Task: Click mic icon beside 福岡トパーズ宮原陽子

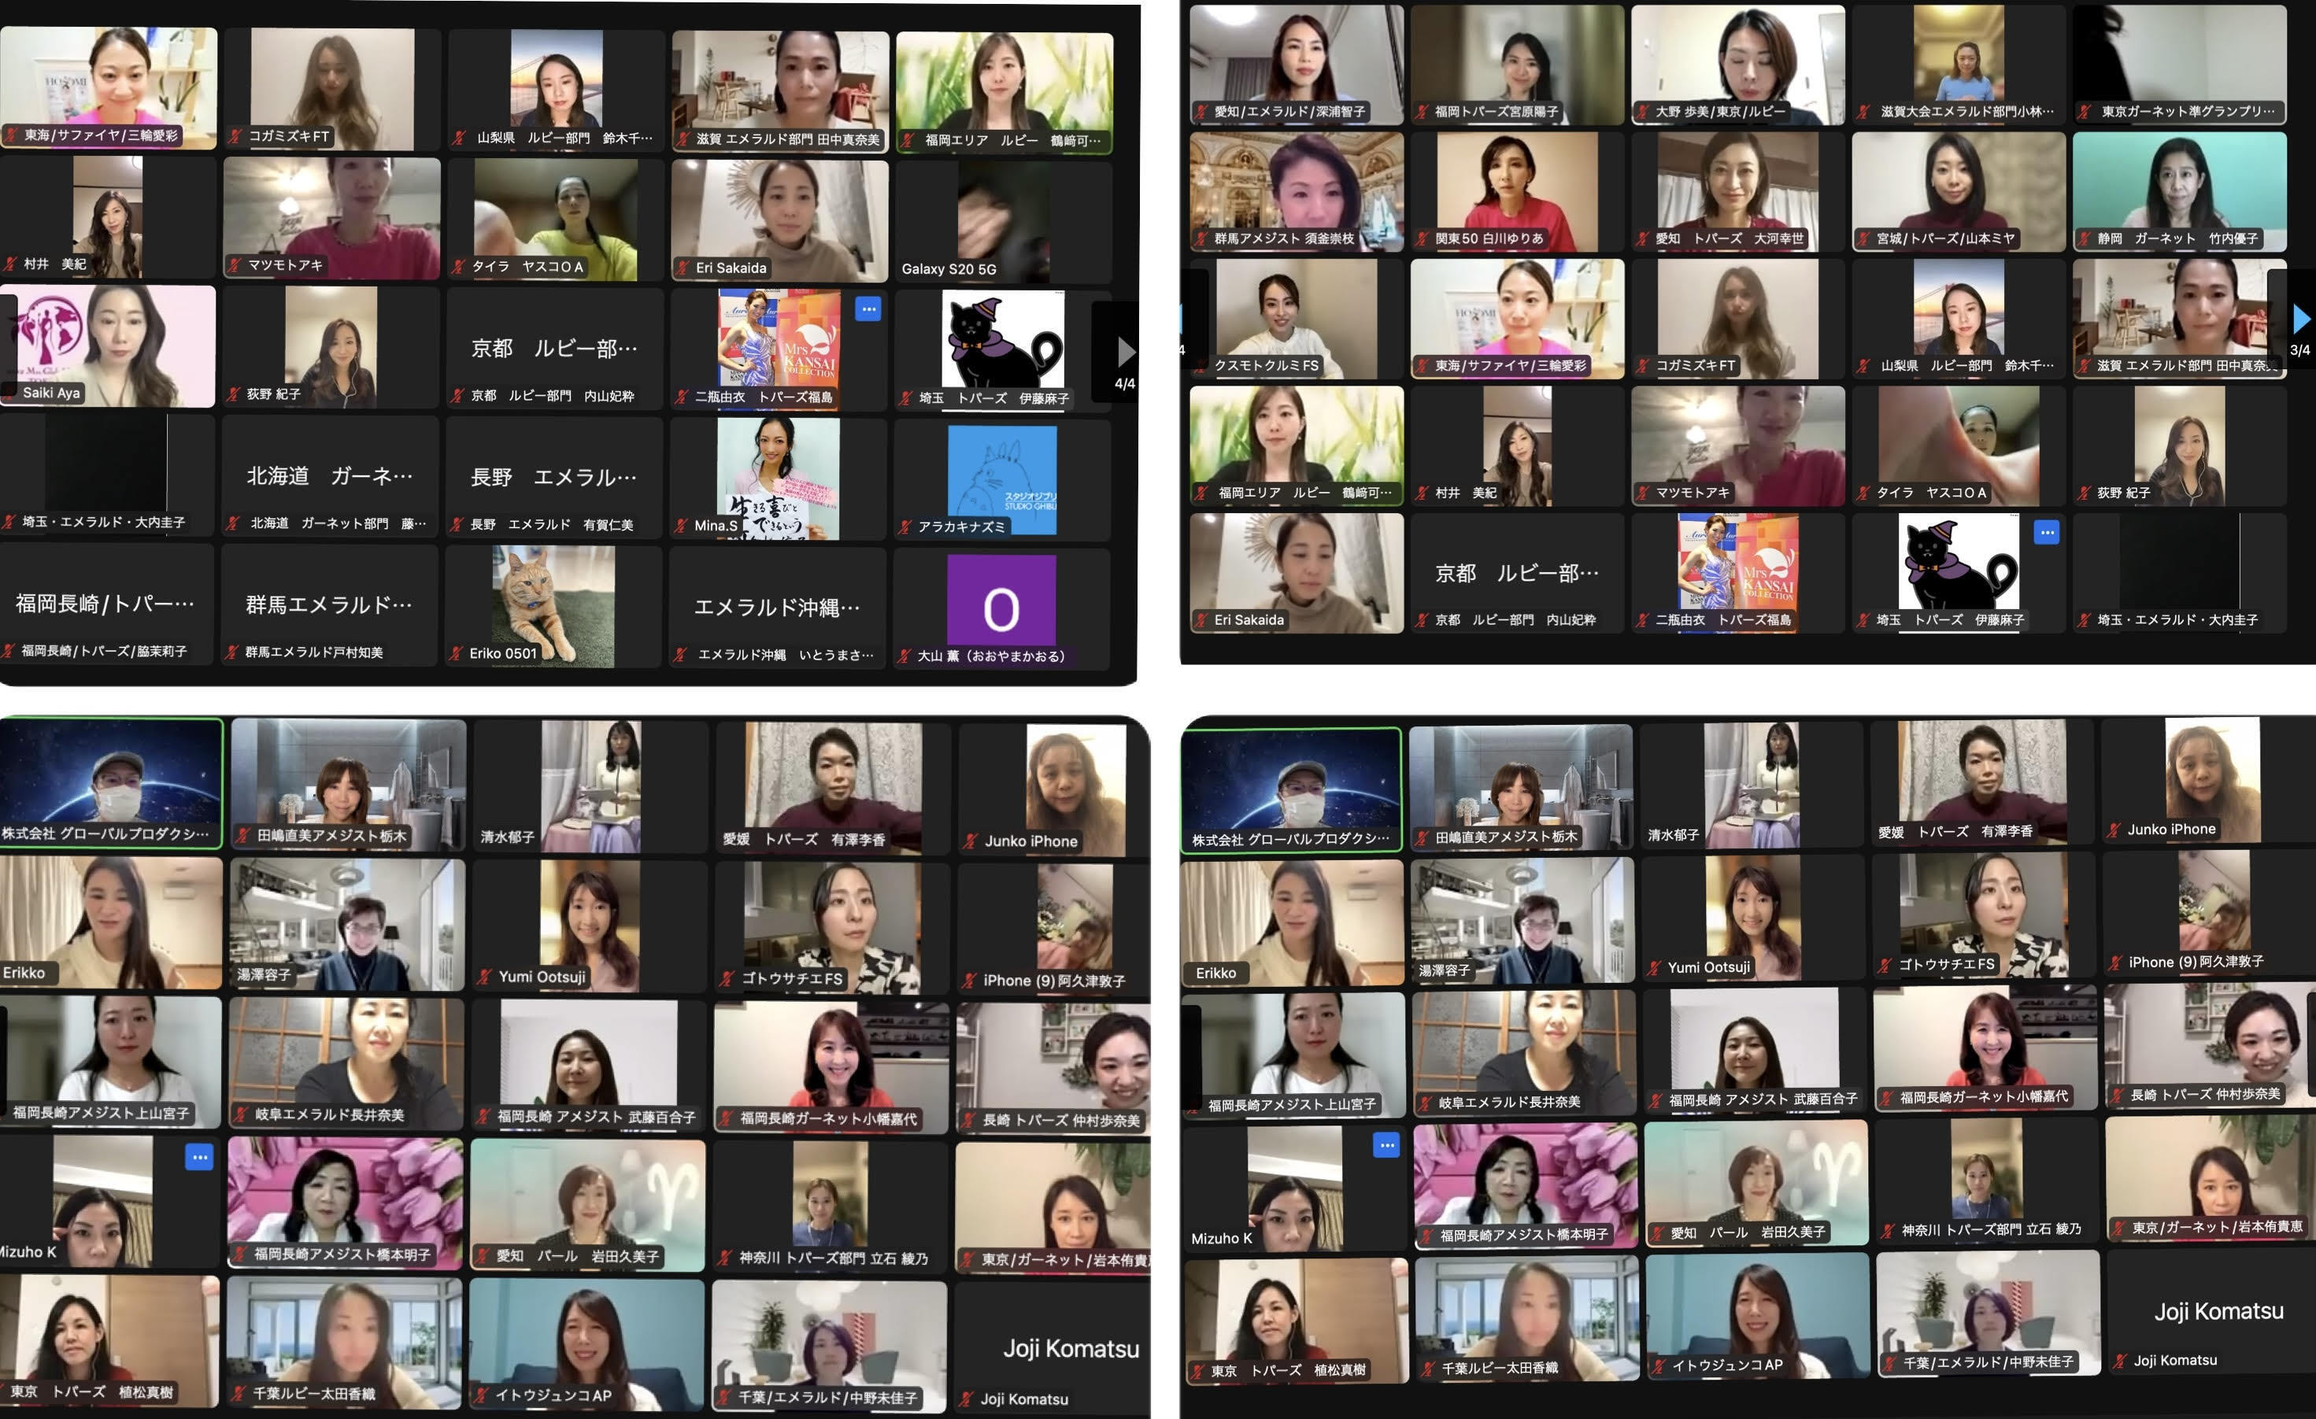Action: [1423, 112]
